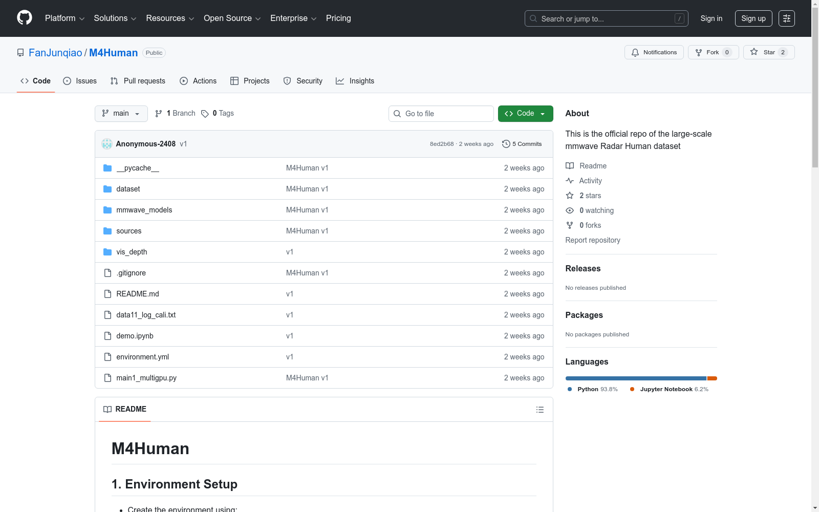This screenshot has width=819, height=512.
Task: Click the 'Go to file' search field
Action: coord(441,114)
